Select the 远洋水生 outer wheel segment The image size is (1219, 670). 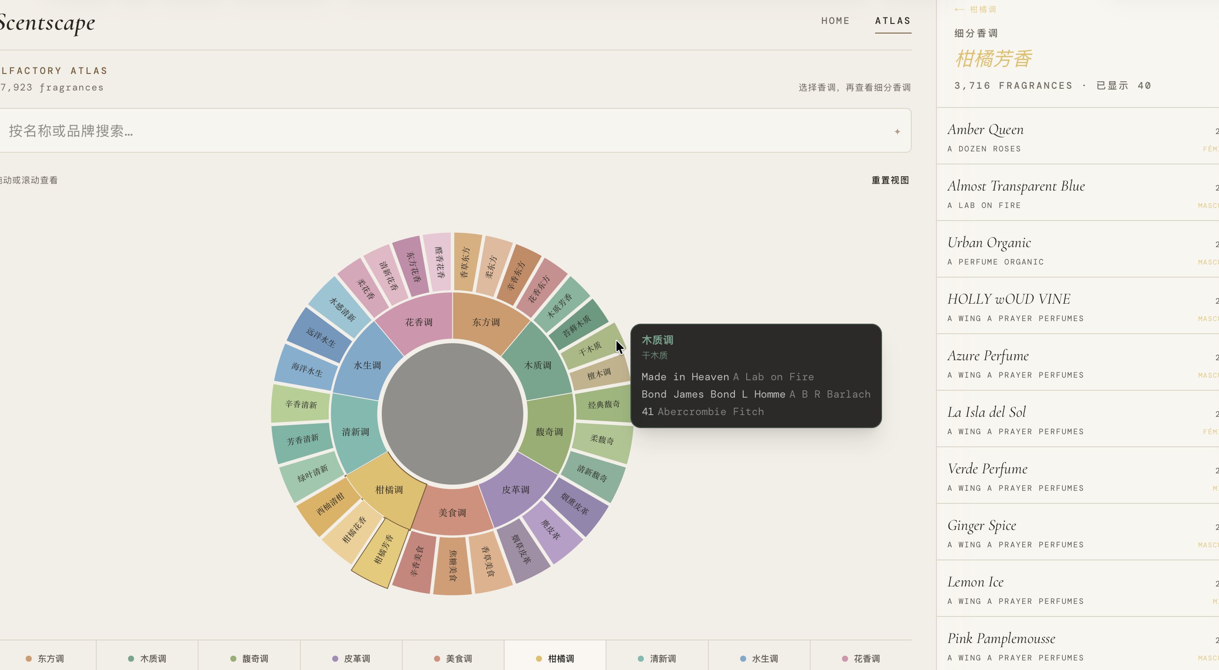click(321, 337)
